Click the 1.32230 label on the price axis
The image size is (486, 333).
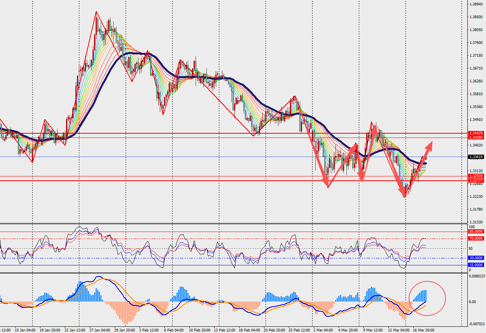pyautogui.click(x=476, y=197)
